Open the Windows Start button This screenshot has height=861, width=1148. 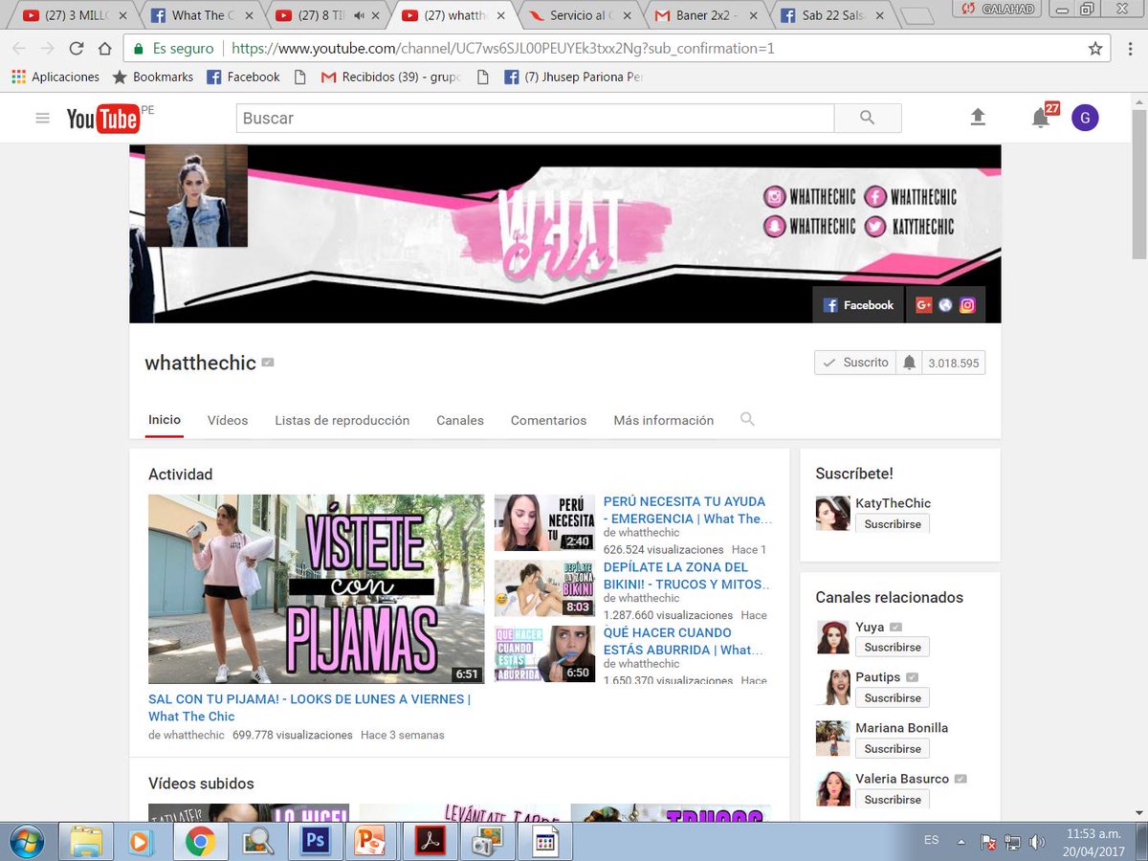[27, 841]
